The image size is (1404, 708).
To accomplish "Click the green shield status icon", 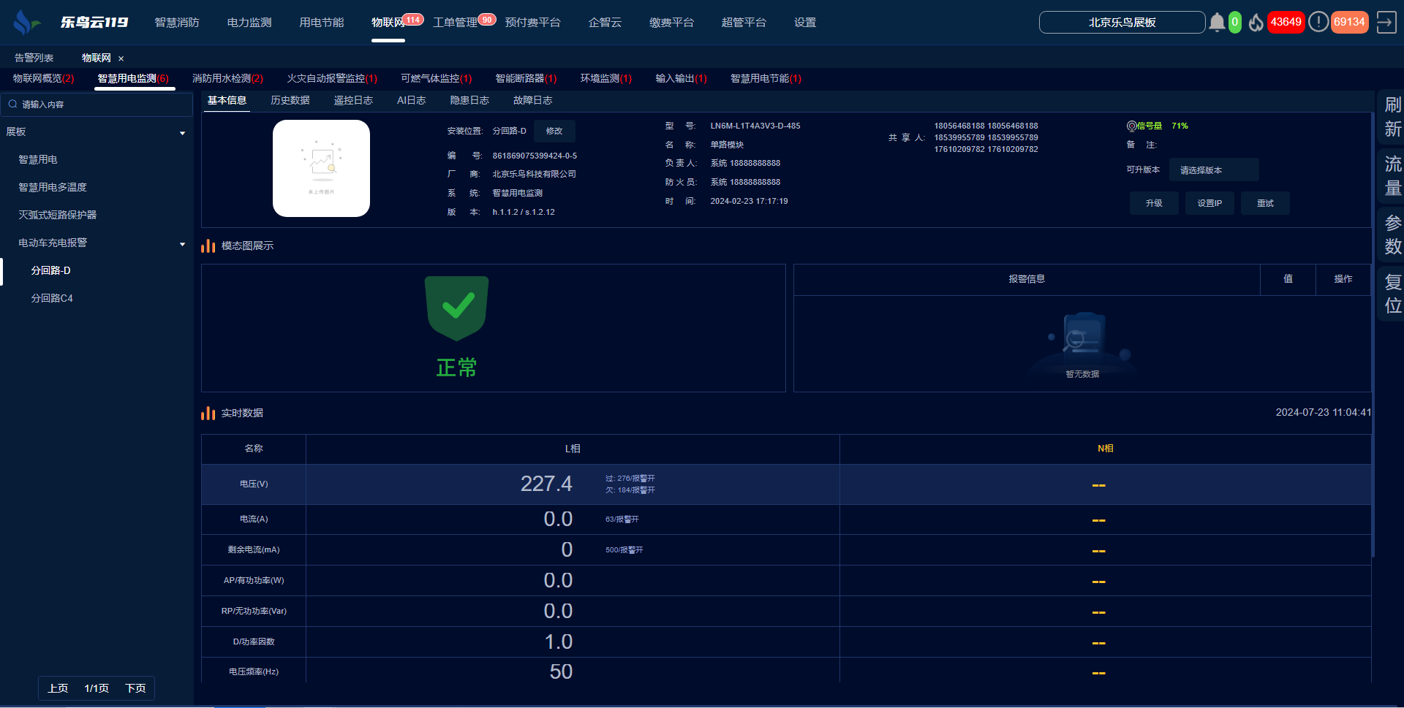I will click(x=456, y=308).
